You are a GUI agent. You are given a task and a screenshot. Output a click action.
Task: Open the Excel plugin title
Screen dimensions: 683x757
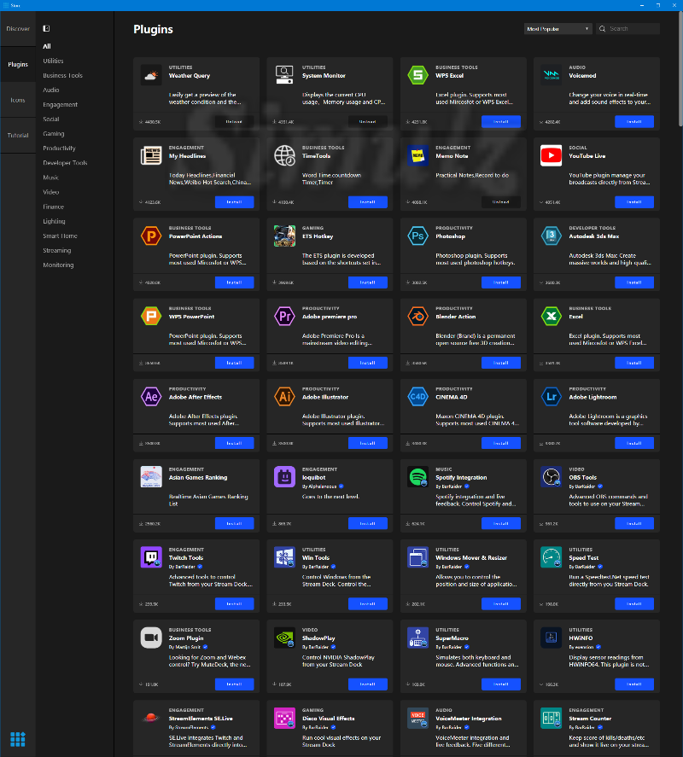tap(575, 317)
